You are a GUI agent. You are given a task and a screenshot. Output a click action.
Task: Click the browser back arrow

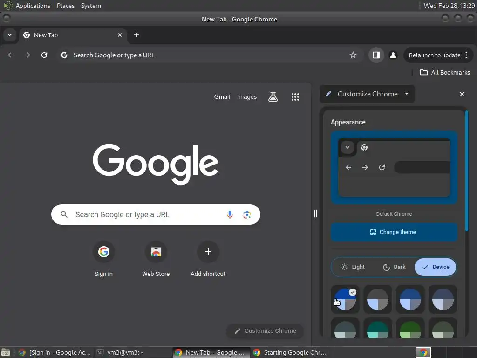point(11,55)
